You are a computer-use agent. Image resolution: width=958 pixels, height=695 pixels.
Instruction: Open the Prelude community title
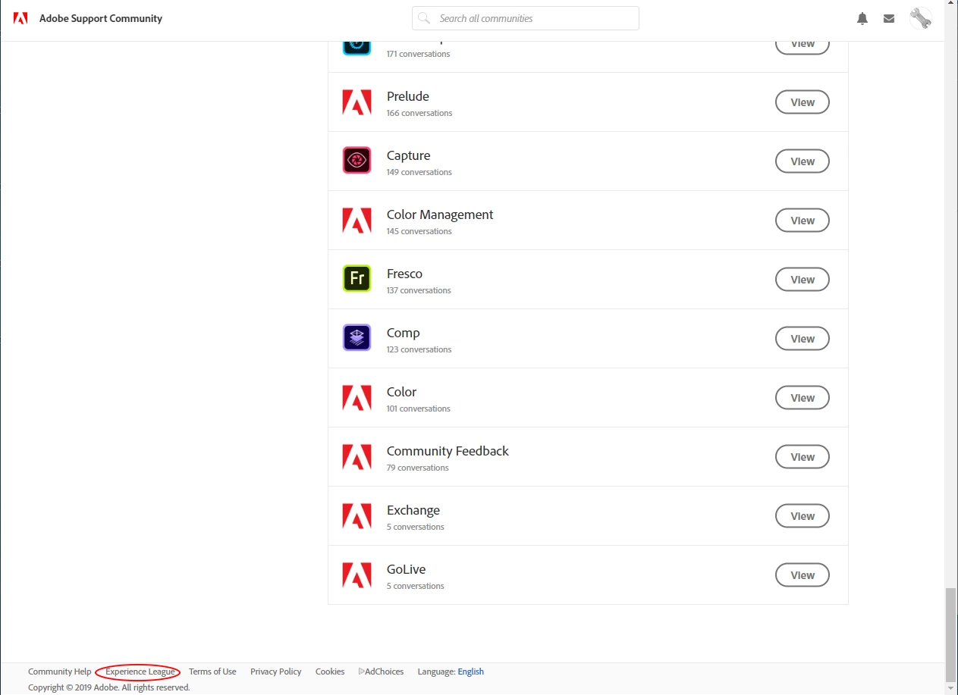click(x=408, y=96)
